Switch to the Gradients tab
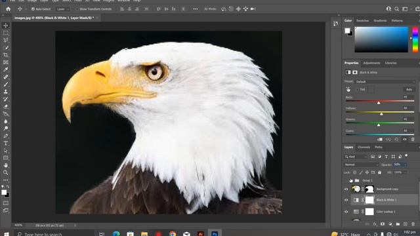The width and height of the screenshot is (420, 236). coord(380,20)
